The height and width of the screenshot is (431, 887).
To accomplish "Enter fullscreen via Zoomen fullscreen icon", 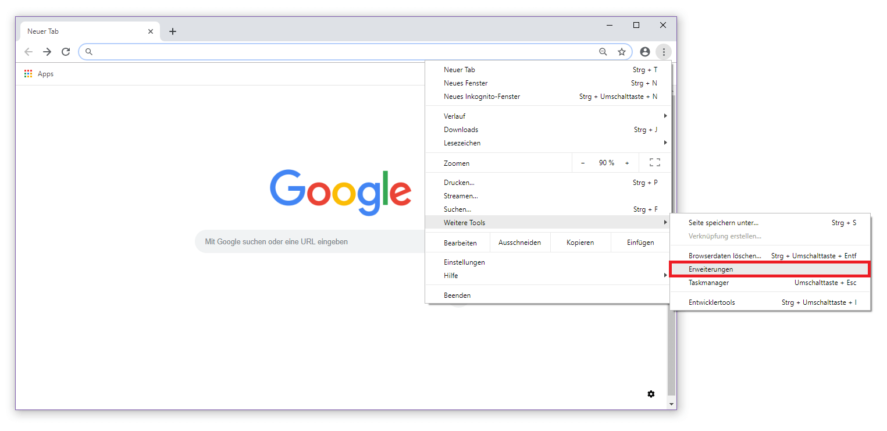I will pyautogui.click(x=655, y=163).
